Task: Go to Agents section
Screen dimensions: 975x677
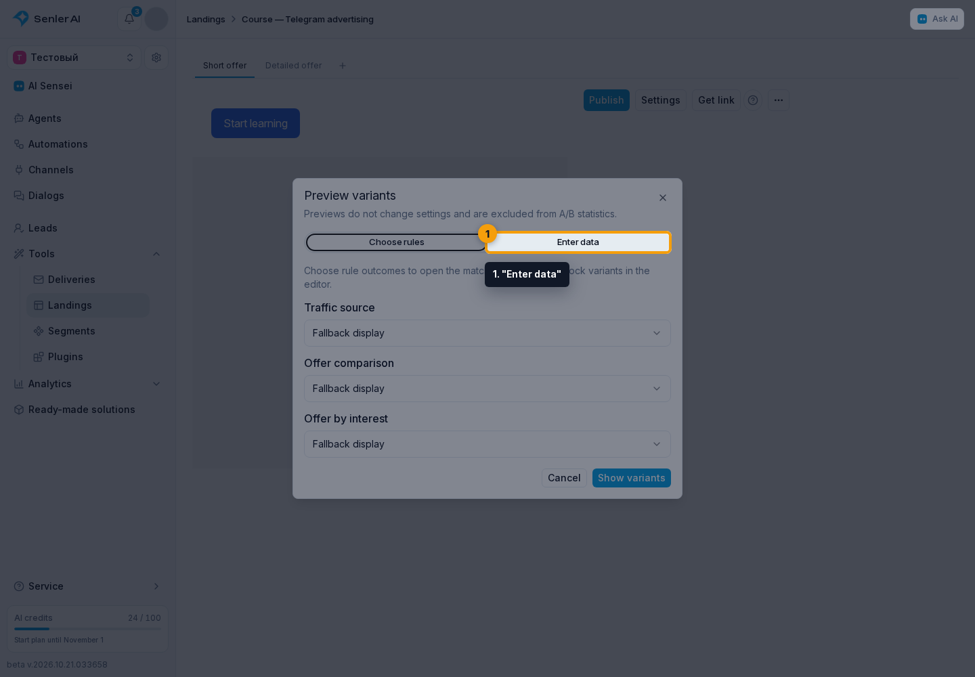Action: click(x=87, y=118)
